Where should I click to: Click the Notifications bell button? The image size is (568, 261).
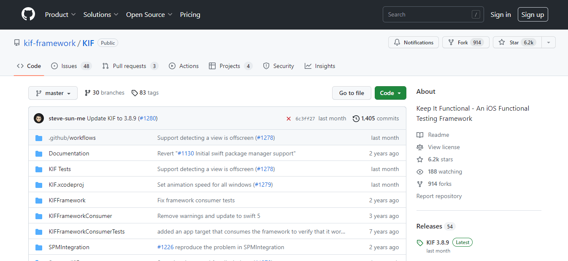(x=414, y=43)
